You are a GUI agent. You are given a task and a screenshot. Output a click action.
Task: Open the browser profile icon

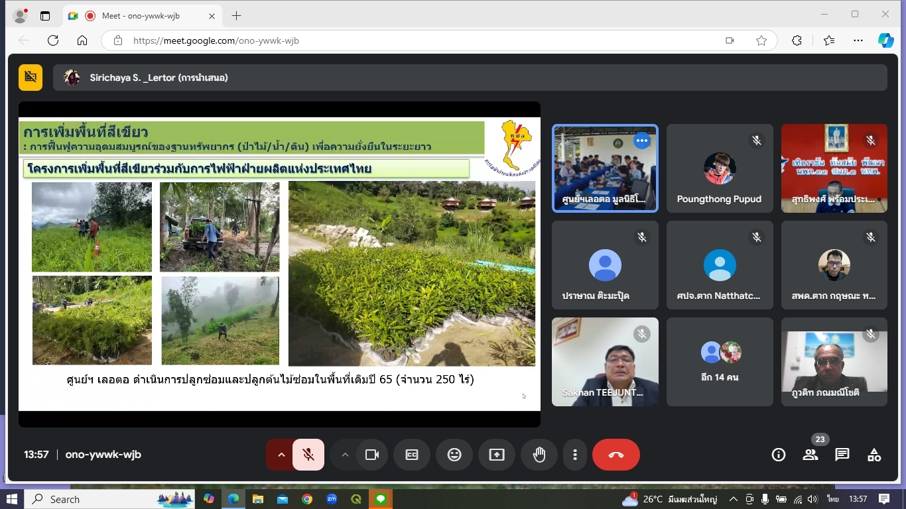click(x=20, y=16)
